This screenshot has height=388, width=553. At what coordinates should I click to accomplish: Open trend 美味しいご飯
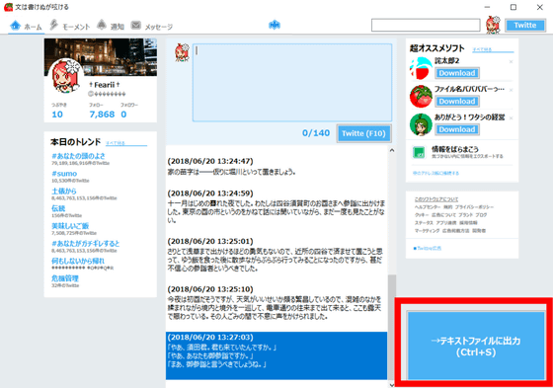tap(70, 226)
